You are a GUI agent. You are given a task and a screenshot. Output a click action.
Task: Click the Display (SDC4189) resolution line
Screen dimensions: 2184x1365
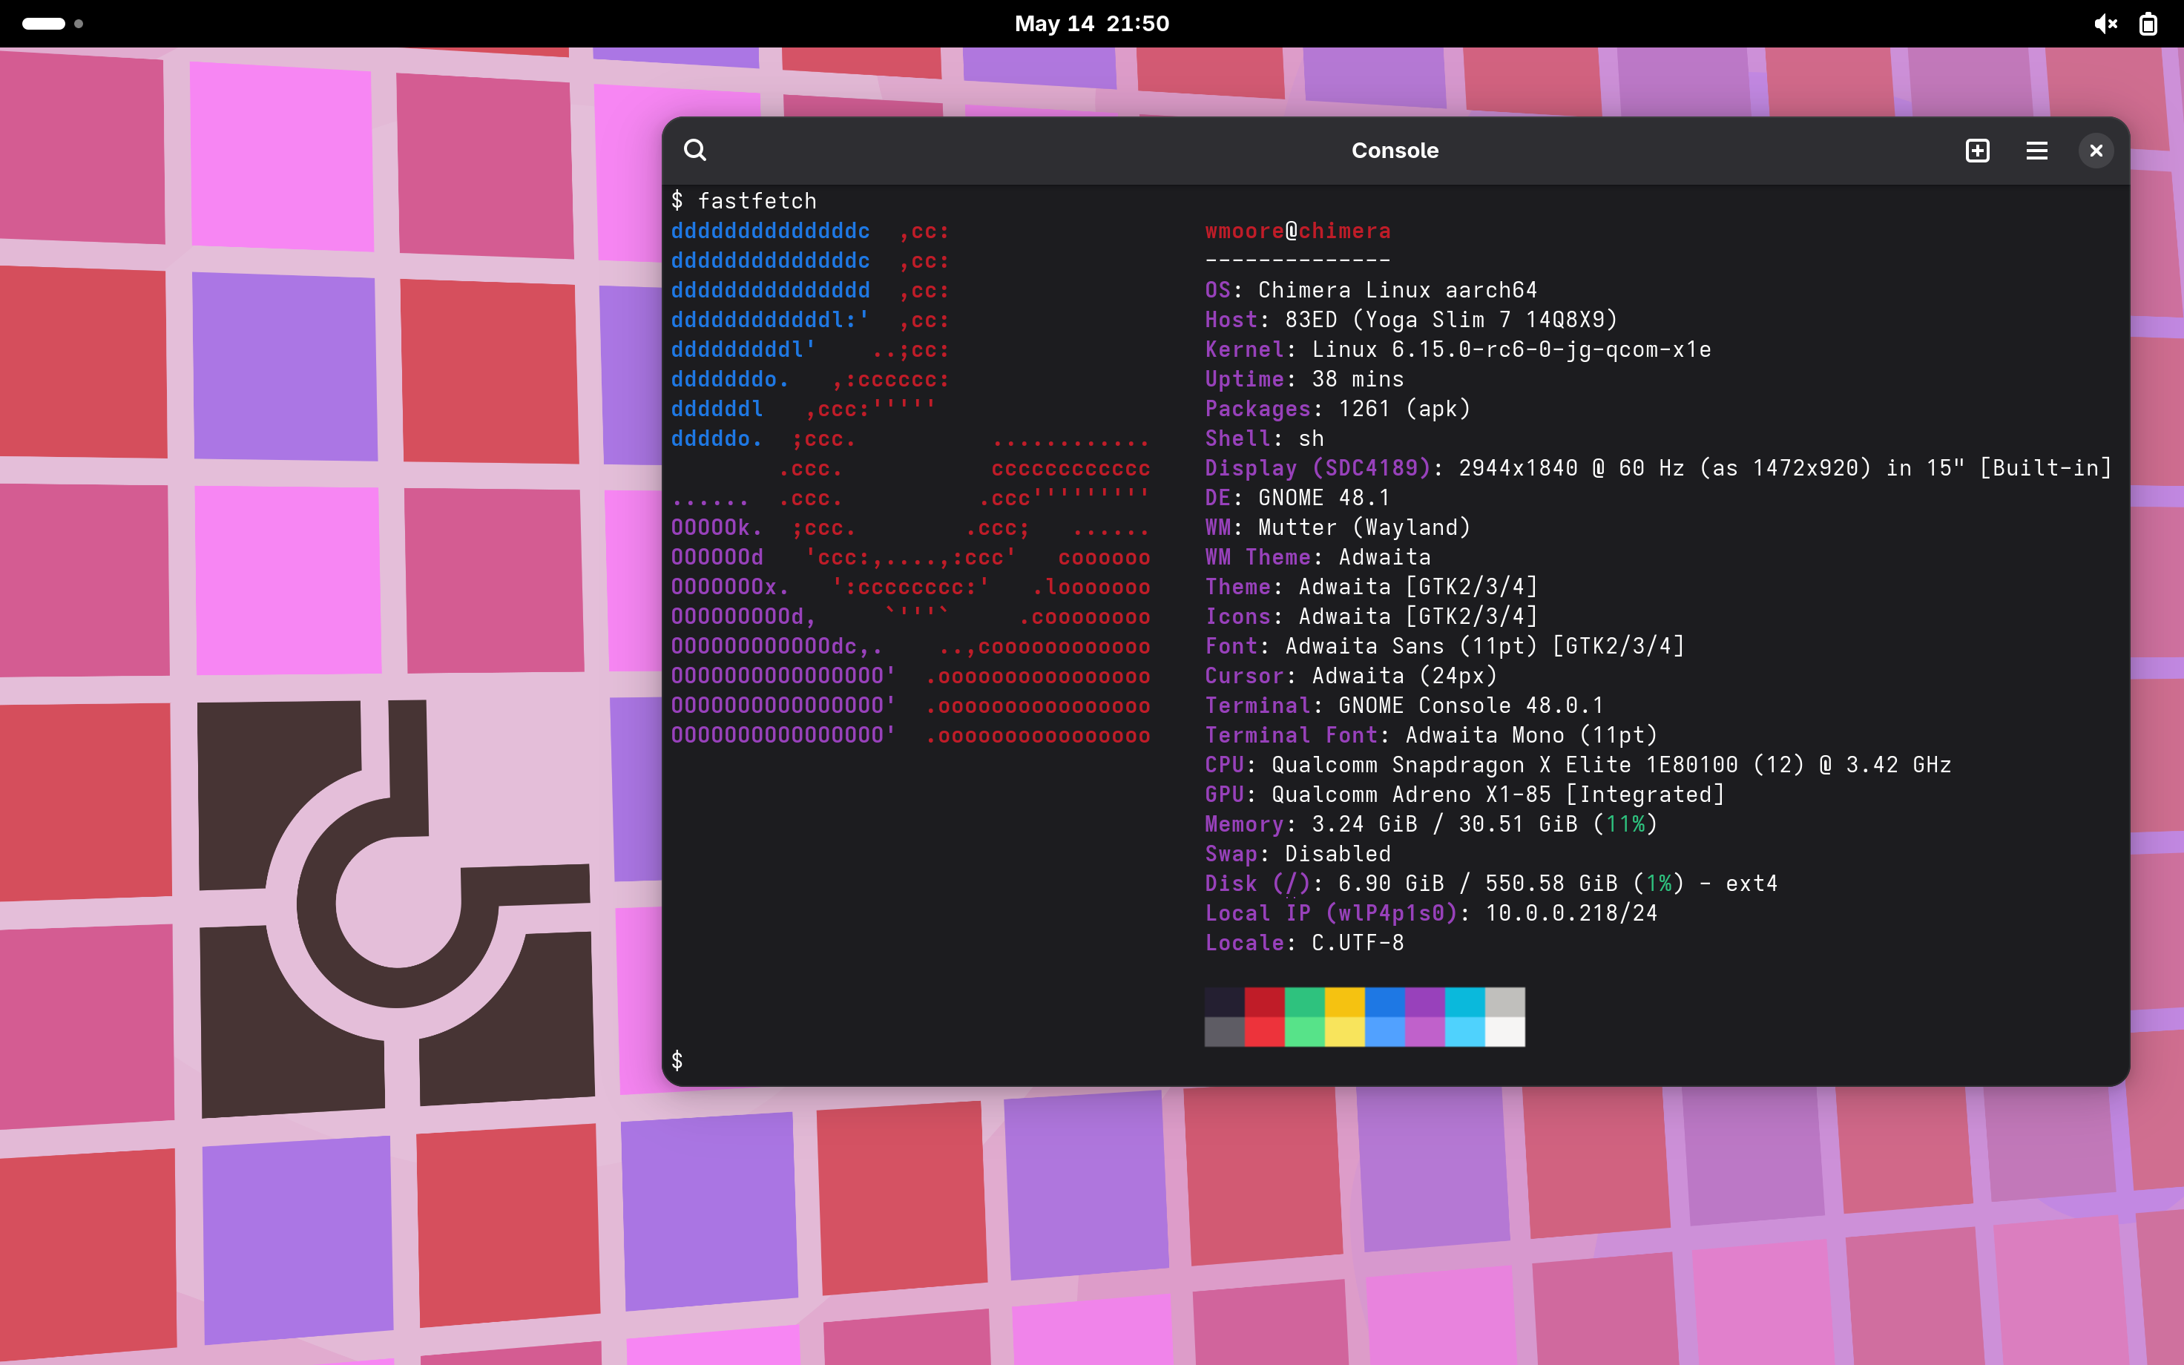(x=1659, y=467)
